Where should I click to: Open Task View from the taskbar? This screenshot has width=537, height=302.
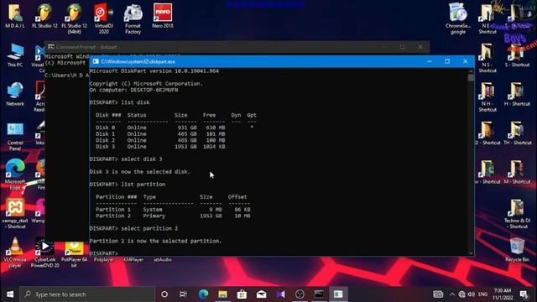pos(184,294)
